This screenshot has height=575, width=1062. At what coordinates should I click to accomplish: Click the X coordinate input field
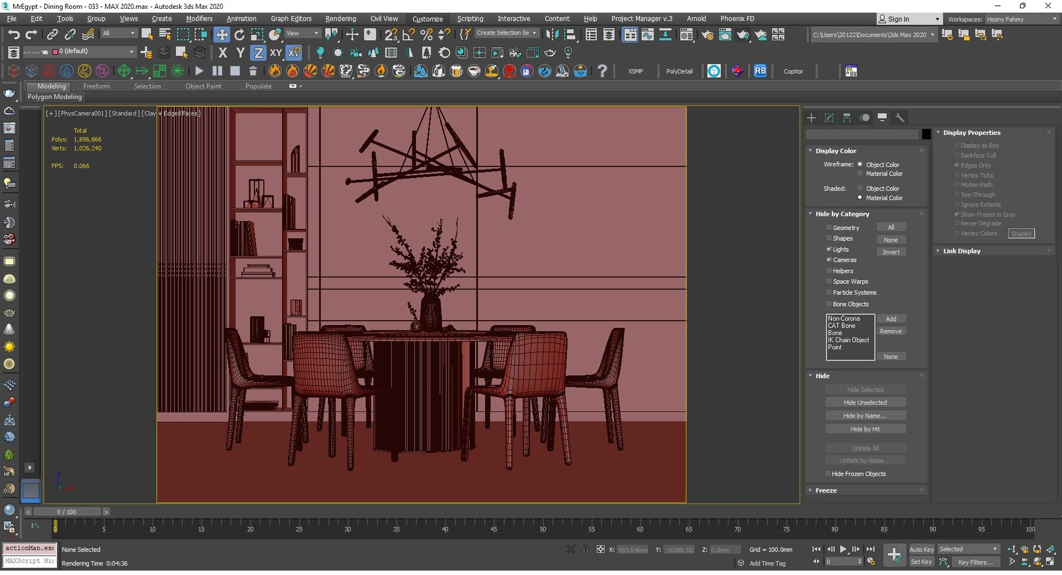632,549
